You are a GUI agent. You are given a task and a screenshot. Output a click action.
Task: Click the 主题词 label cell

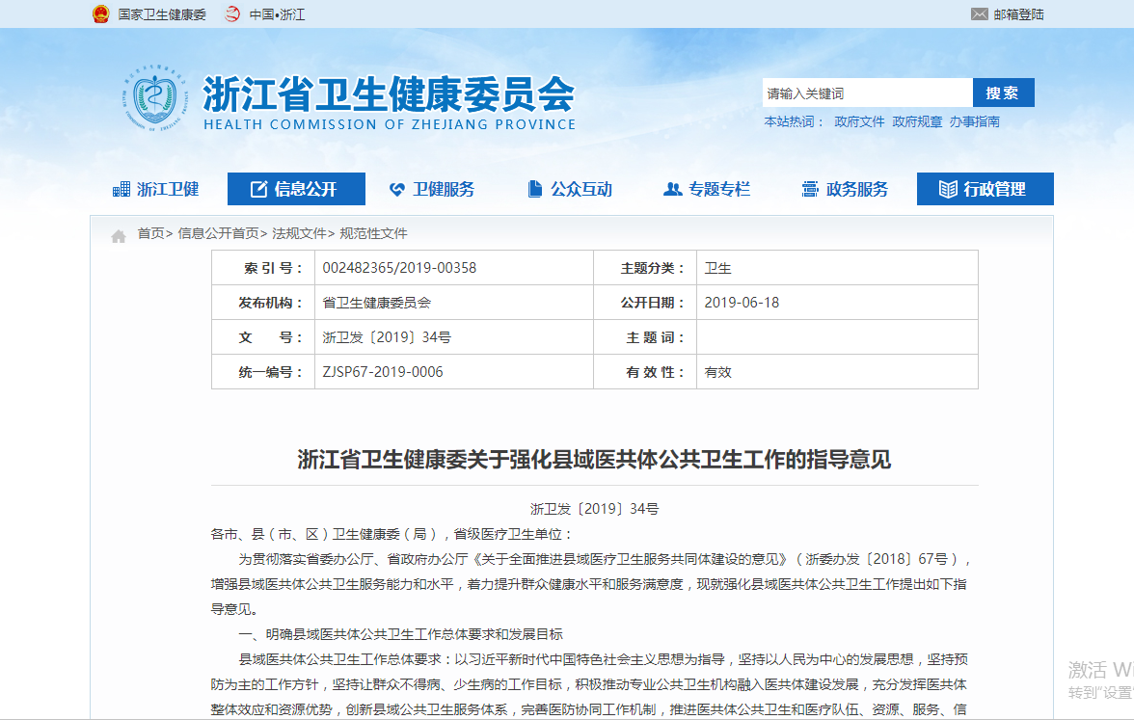tap(645, 337)
